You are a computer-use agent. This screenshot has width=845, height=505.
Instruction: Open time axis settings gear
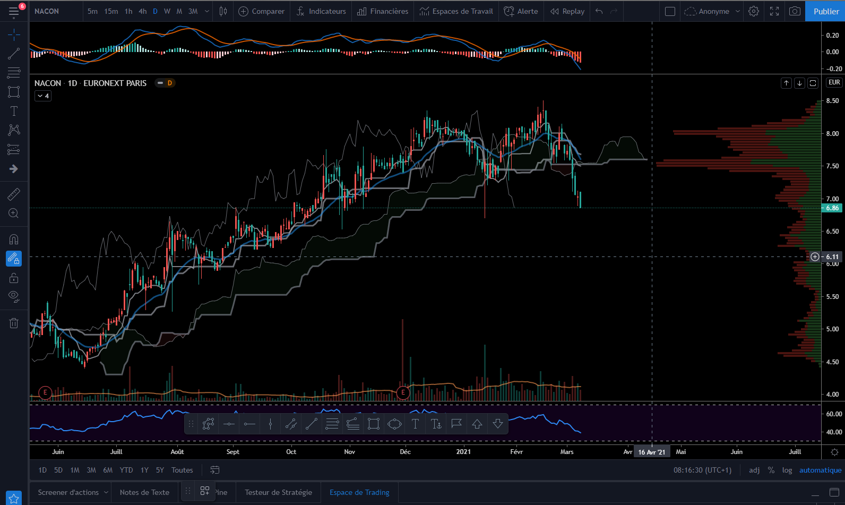pos(834,452)
